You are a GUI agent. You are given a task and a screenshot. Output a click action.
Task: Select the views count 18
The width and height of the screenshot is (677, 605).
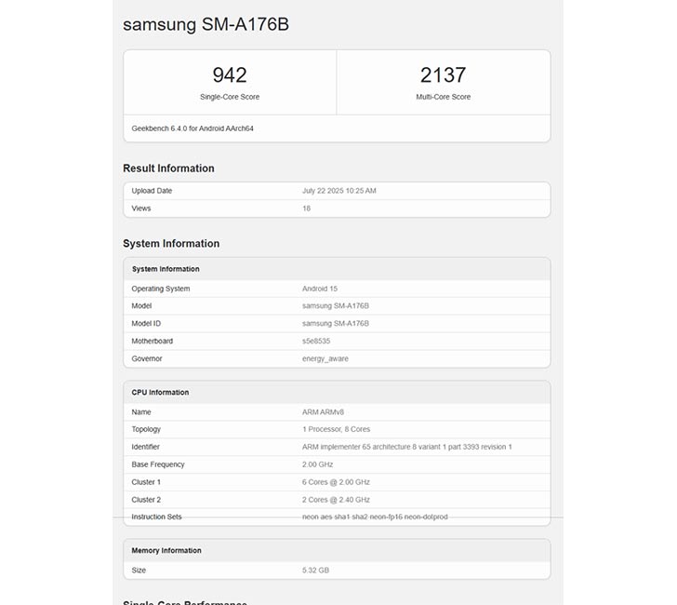[x=306, y=208]
